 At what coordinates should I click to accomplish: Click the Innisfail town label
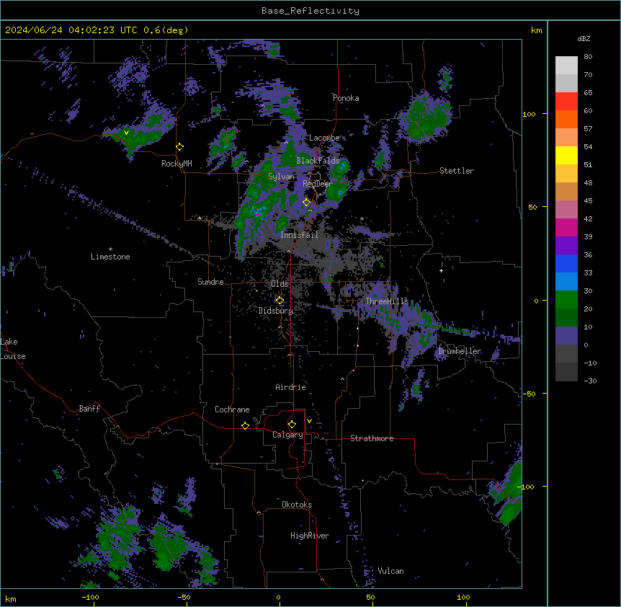click(x=299, y=235)
